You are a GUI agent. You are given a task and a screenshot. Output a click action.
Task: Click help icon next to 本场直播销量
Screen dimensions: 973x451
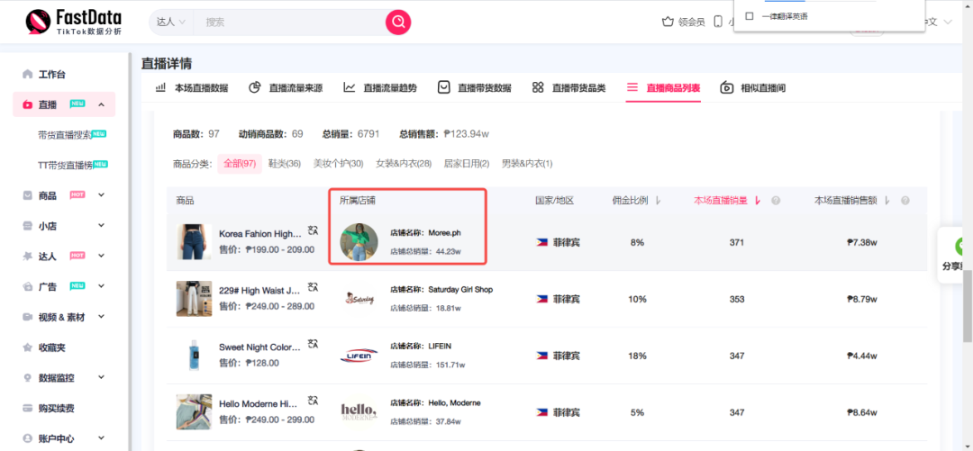pos(776,201)
